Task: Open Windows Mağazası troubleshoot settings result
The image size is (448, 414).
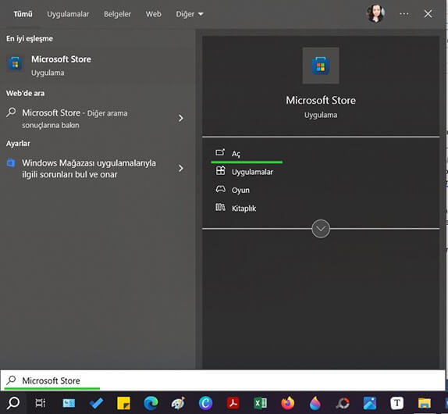Action: 89,169
